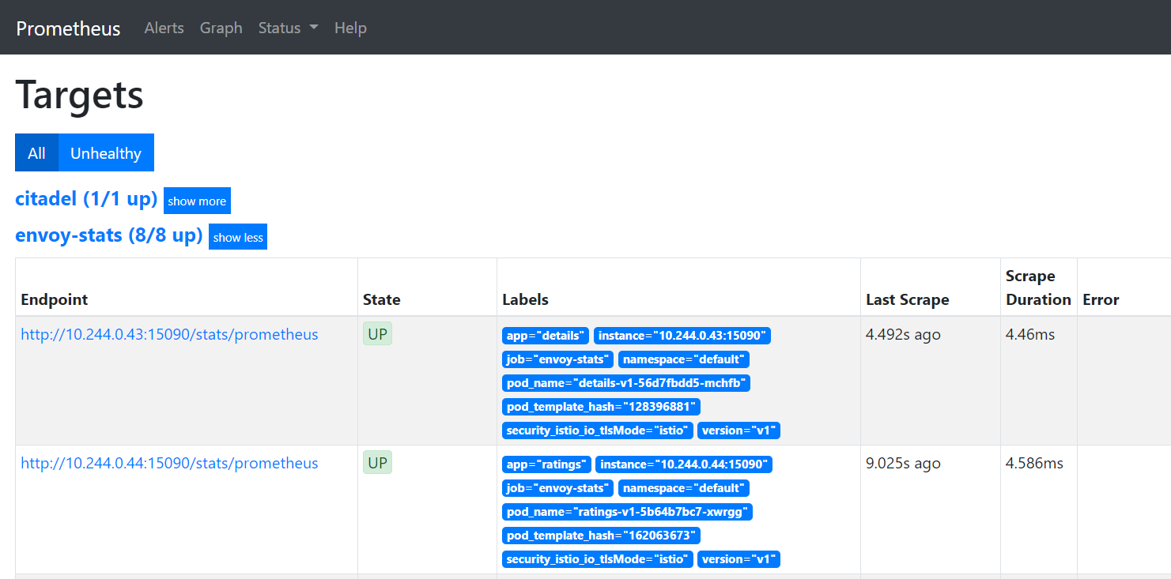Open the 10.244.0.43 stats endpoint link
The width and height of the screenshot is (1171, 579).
(x=169, y=334)
